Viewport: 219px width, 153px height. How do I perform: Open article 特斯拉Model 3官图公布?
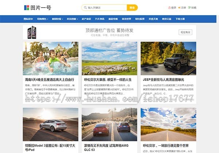[50, 148]
